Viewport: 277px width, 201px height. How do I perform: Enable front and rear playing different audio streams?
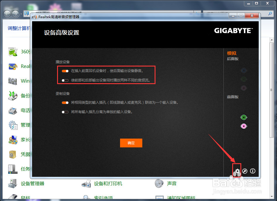click(65, 81)
